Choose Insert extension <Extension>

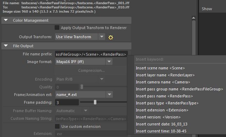[x=162, y=110]
